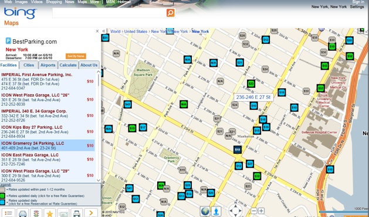Open the About Us tab
The width and height of the screenshot is (369, 217).
coord(89,65)
